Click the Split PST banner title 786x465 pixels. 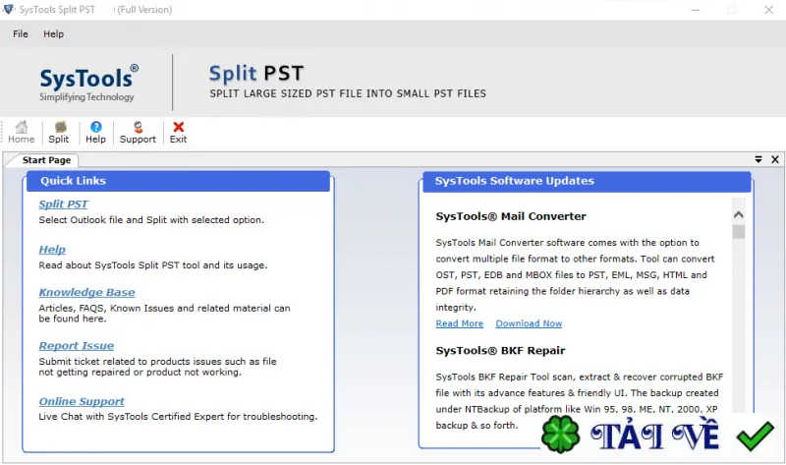coord(256,74)
